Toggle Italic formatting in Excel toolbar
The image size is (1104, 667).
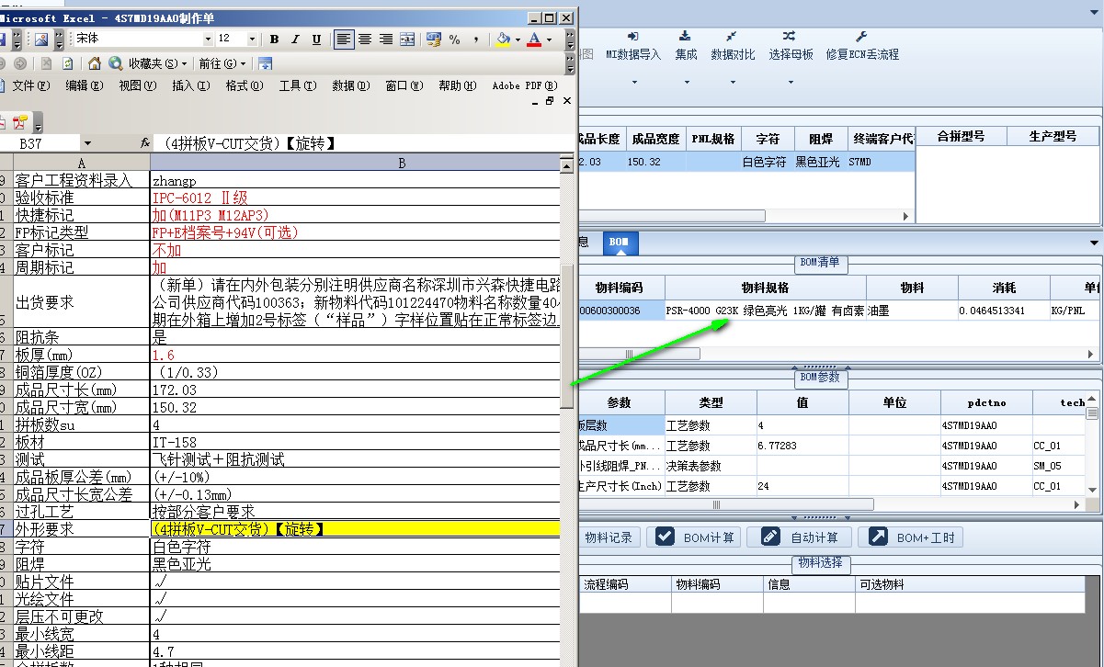295,40
